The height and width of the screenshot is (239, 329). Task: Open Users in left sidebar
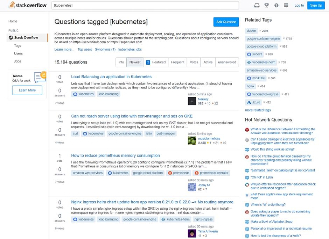pyautogui.click(x=18, y=53)
